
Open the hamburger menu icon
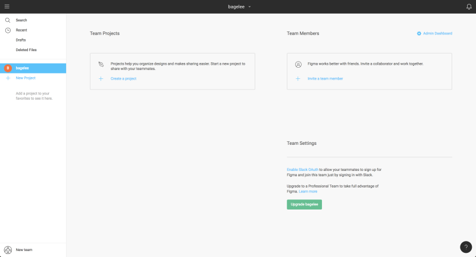pyautogui.click(x=7, y=7)
